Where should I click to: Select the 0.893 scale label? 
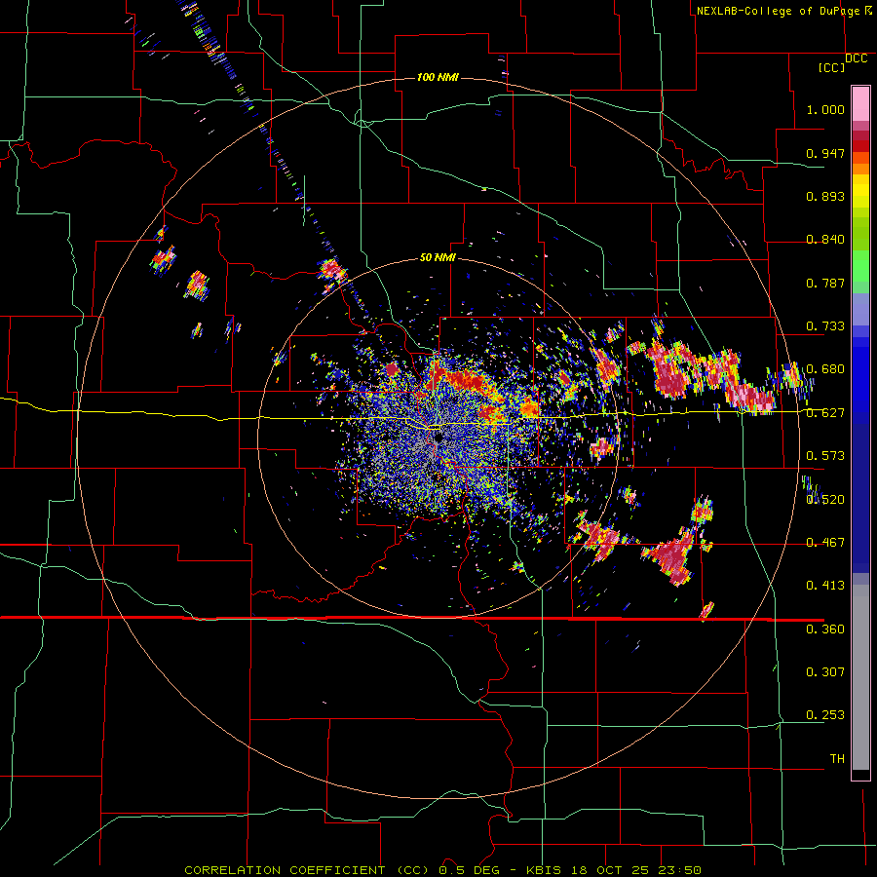click(x=825, y=196)
